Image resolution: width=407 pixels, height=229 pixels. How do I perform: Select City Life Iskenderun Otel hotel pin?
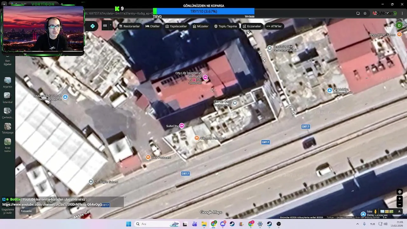click(205, 78)
